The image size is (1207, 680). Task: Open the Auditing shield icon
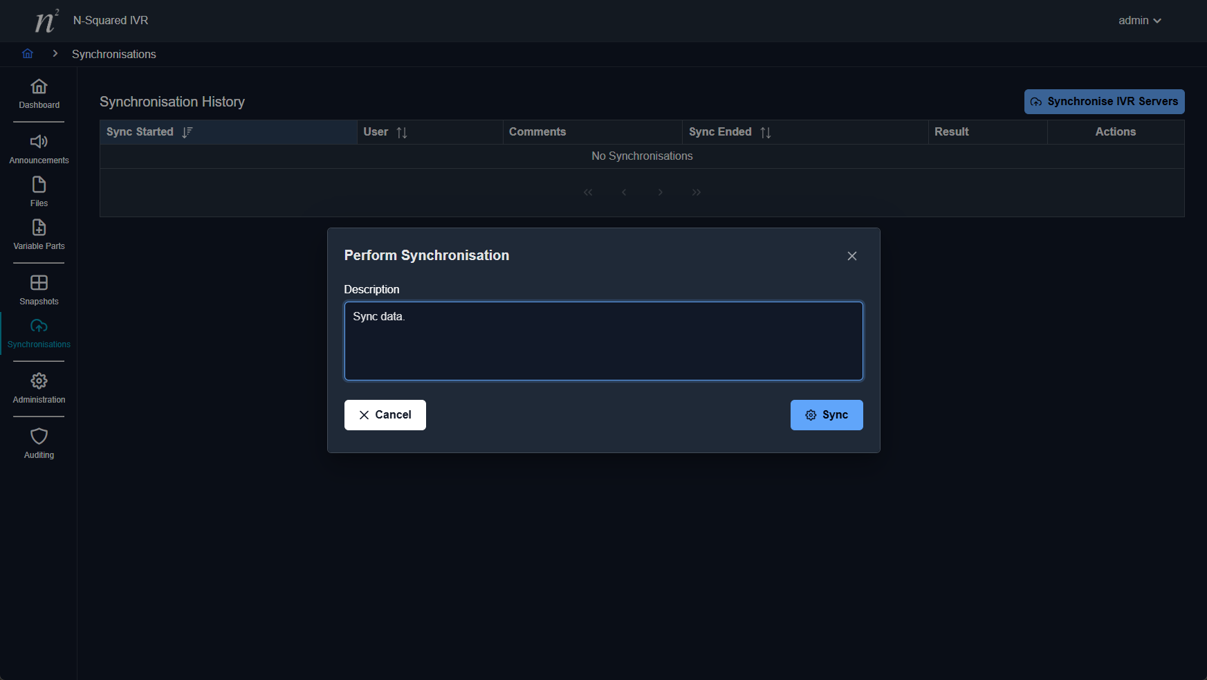[39, 437]
